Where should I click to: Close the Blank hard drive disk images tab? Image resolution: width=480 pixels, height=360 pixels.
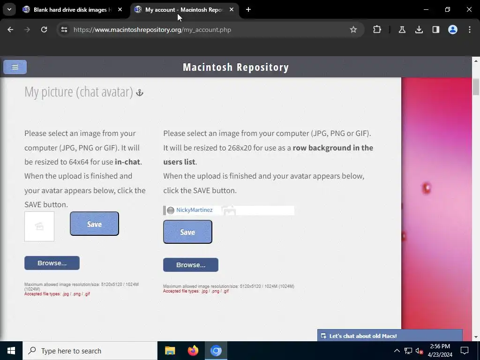click(120, 10)
